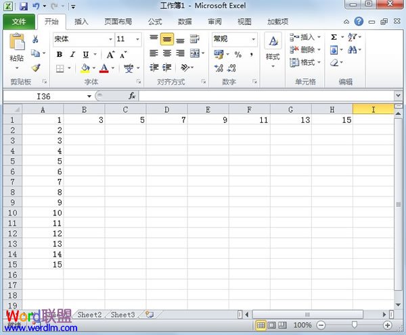Image resolution: width=406 pixels, height=335 pixels.
Task: Expand the font size 11 dropdown
Action: point(138,39)
